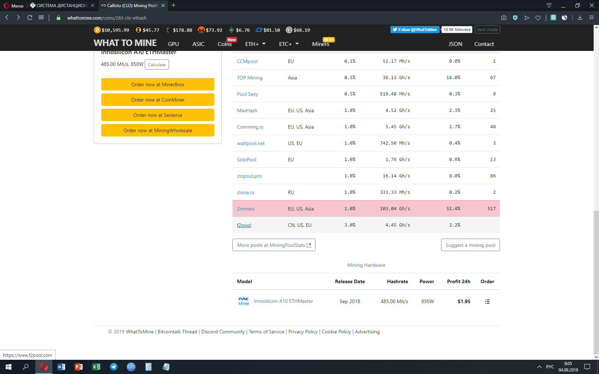Open the downloads icon in toolbar
The image size is (599, 374).
tap(580, 17)
